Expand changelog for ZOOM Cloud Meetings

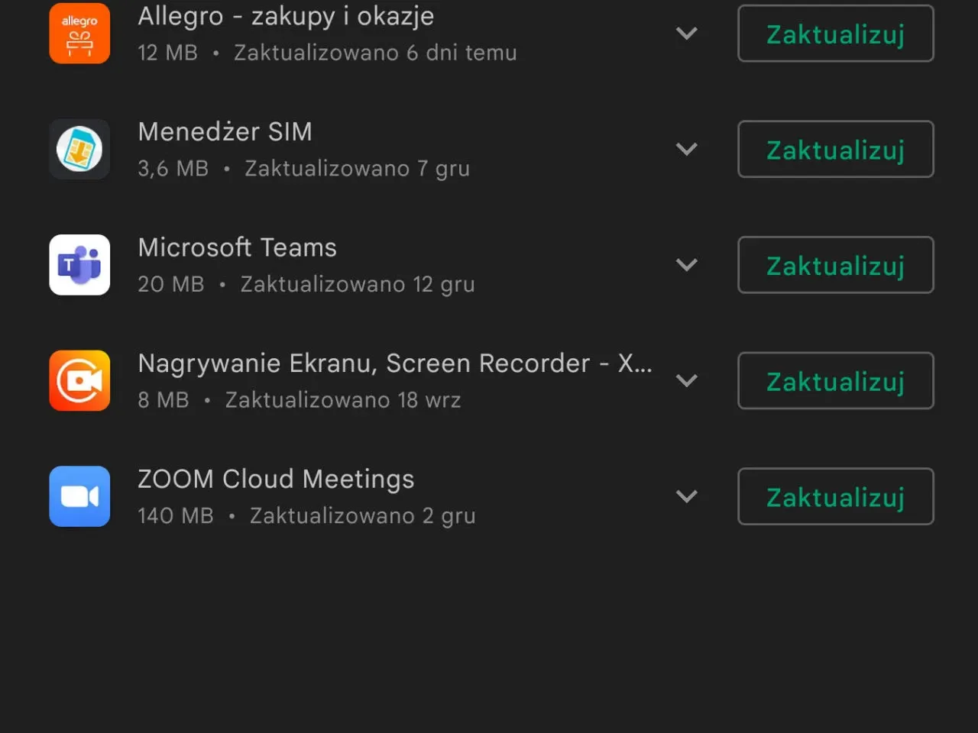pyautogui.click(x=687, y=496)
